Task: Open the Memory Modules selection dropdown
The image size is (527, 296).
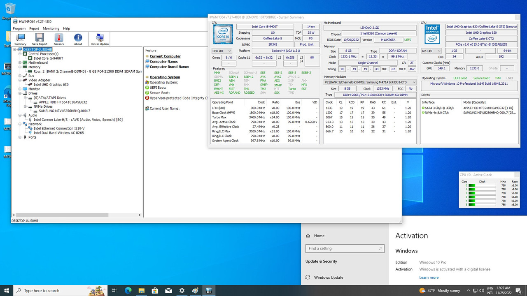Action: tap(370, 82)
